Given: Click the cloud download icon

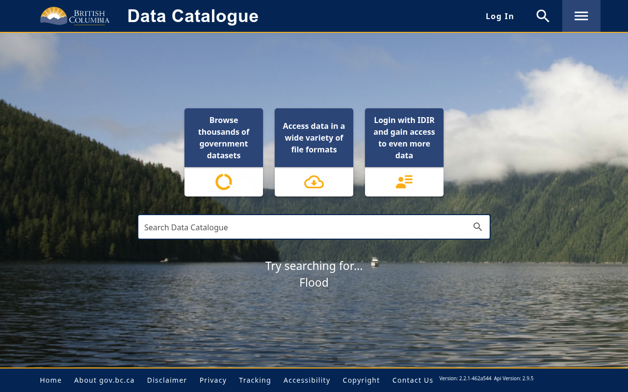Looking at the screenshot, I should [314, 182].
